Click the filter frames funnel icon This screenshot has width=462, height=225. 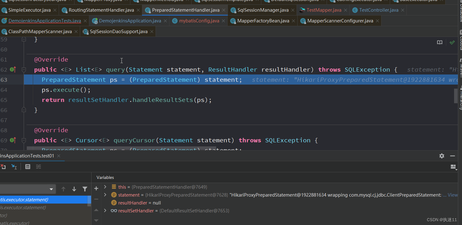85,189
